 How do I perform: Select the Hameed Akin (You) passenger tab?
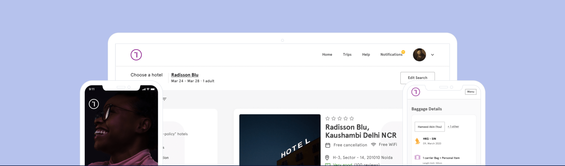(430, 127)
